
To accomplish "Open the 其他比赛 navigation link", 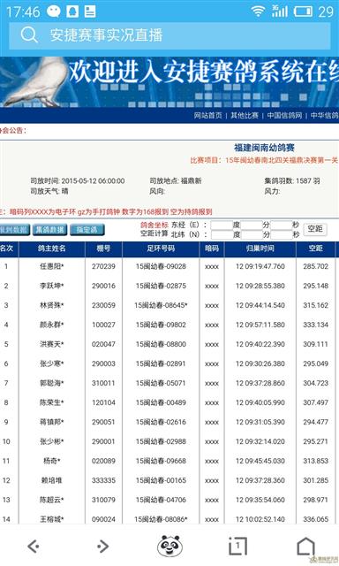I will coord(245,116).
